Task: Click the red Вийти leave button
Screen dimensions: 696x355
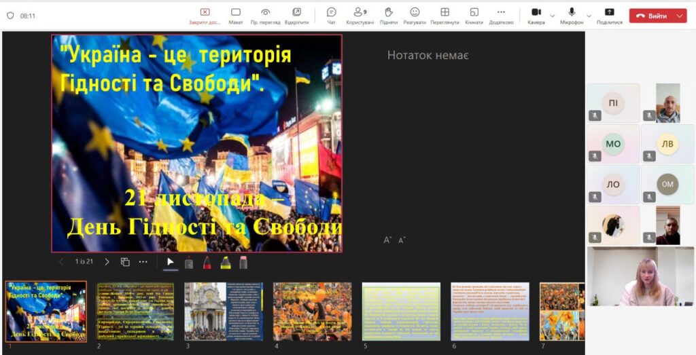Action: [x=652, y=16]
